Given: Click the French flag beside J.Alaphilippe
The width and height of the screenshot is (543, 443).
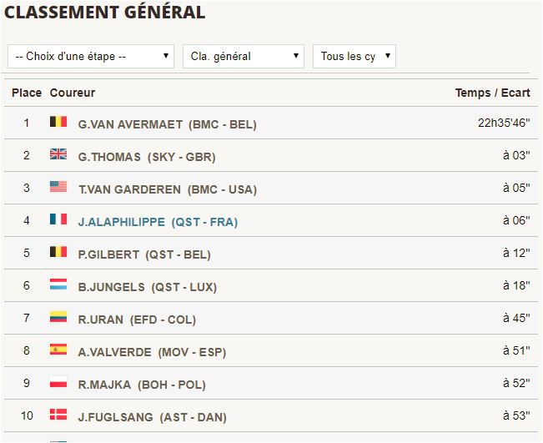Looking at the screenshot, I should 58,219.
